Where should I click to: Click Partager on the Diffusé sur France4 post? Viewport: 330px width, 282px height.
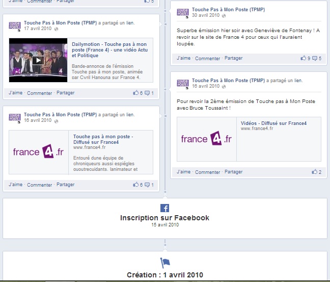(66, 185)
